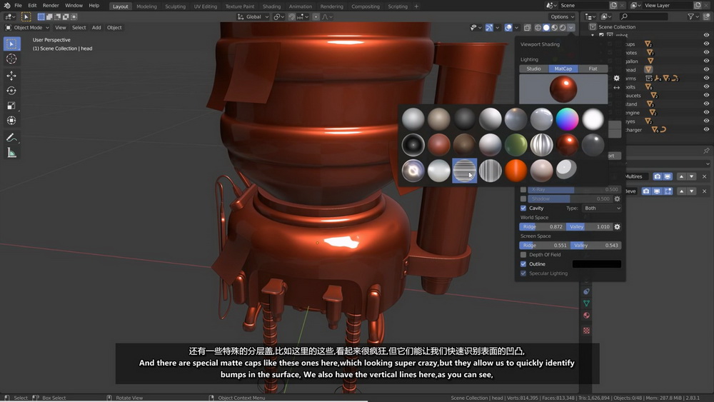This screenshot has width=714, height=402.
Task: Toggle snapping magnet icon
Action: (292, 17)
